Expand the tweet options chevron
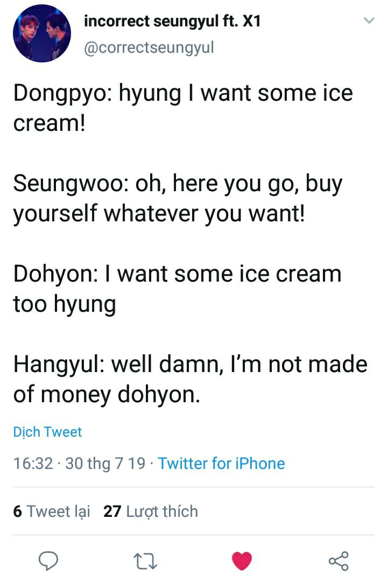This screenshot has height=582, width=387. (369, 21)
